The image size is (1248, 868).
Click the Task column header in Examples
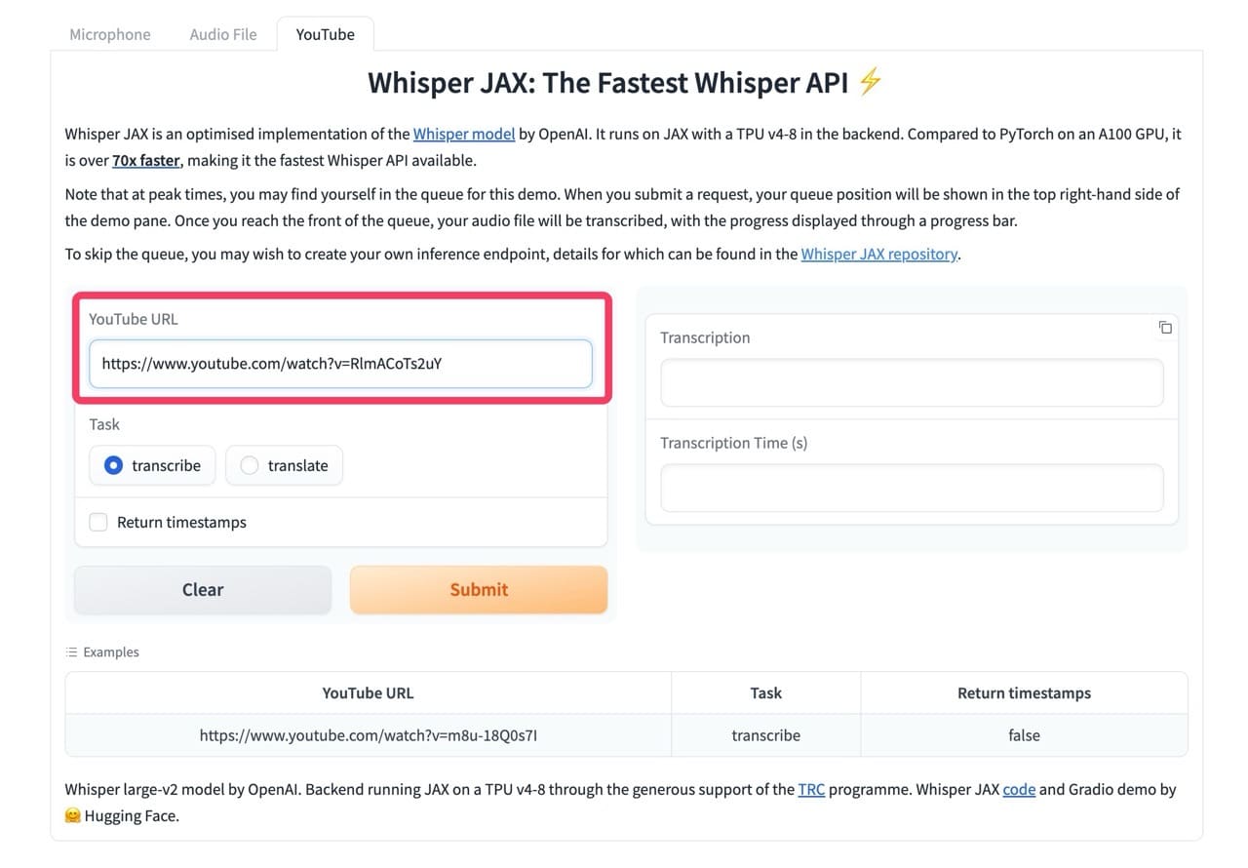point(766,693)
